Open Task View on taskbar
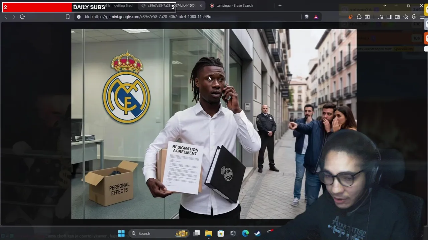Screen dimensions: 428x240 197,233
